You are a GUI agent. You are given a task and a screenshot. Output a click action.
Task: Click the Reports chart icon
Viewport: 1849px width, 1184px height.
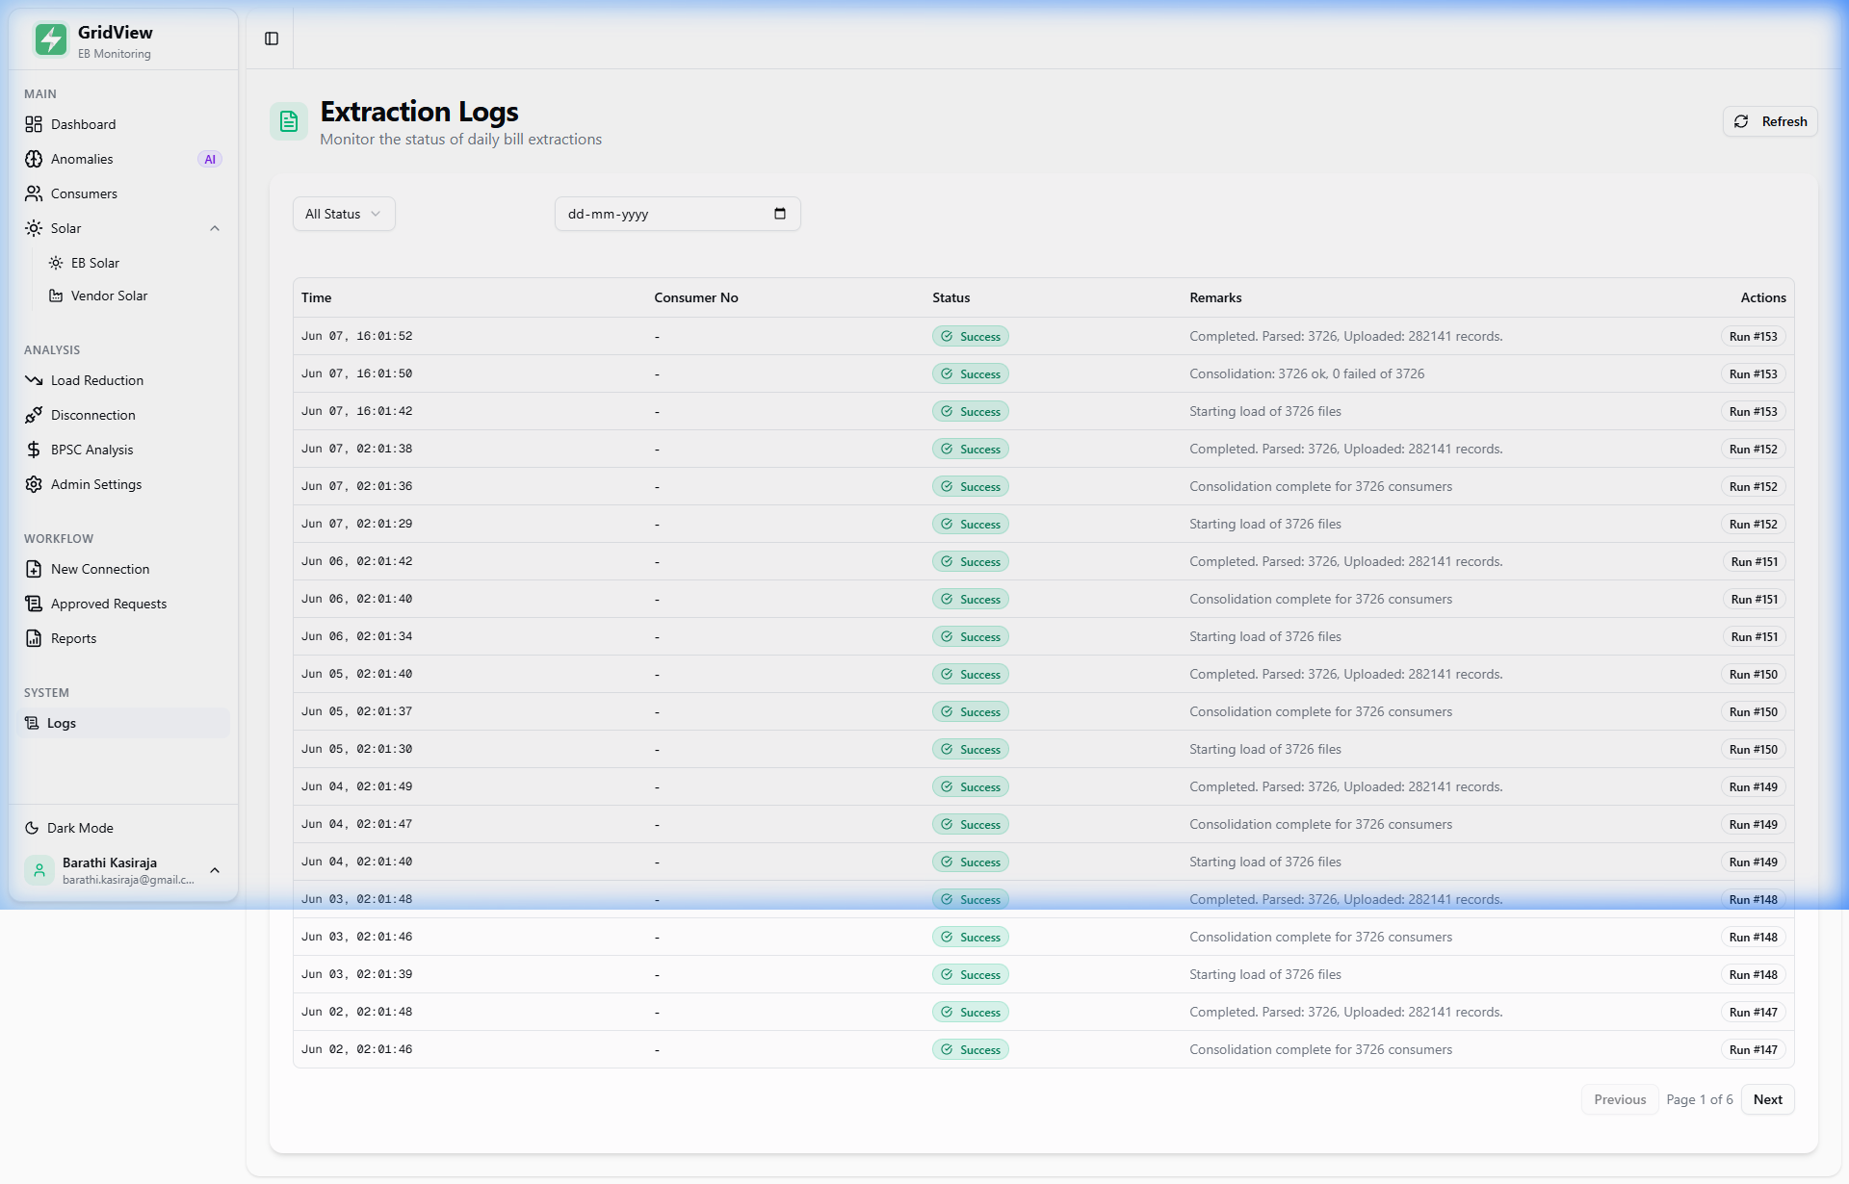point(34,638)
